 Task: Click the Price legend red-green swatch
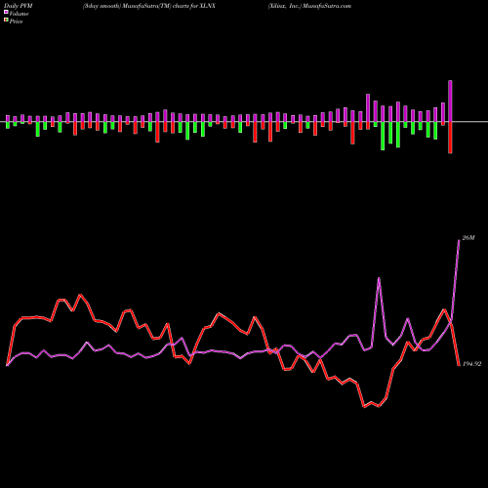[6, 20]
